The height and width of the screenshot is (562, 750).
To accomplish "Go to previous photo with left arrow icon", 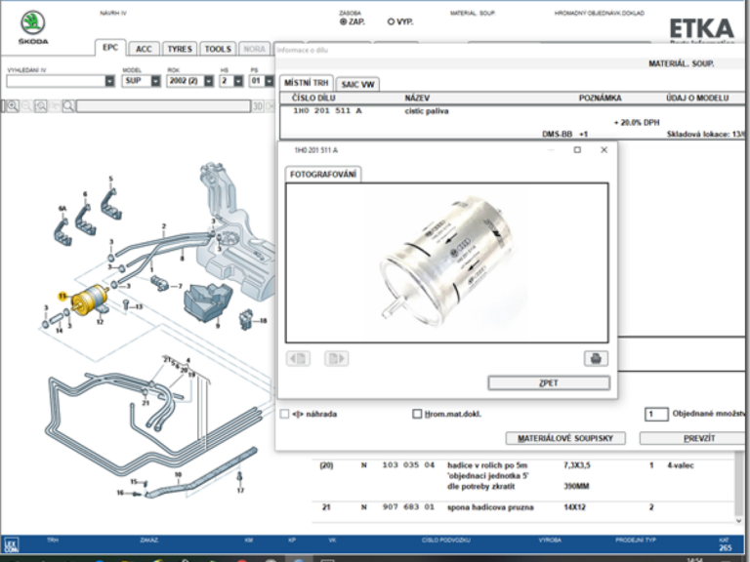I will 298,358.
